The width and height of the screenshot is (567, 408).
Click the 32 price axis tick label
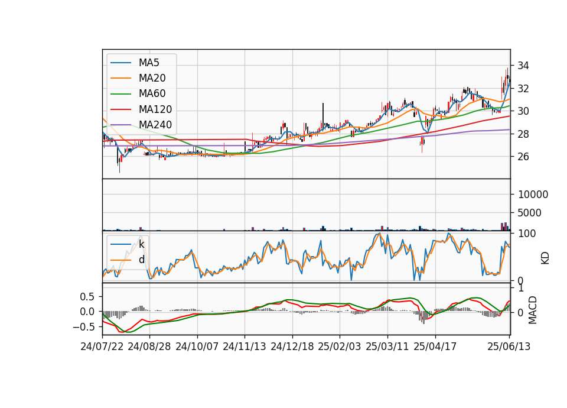[x=523, y=89]
